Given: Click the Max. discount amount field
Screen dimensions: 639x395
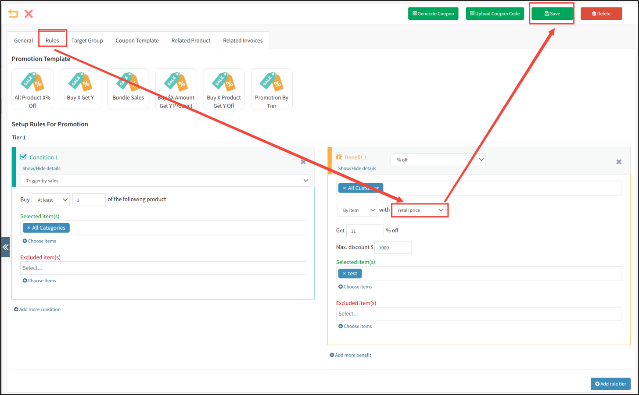Looking at the screenshot, I should pyautogui.click(x=393, y=248).
